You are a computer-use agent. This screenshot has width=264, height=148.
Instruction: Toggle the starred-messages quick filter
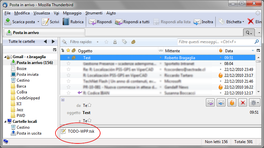(106, 42)
